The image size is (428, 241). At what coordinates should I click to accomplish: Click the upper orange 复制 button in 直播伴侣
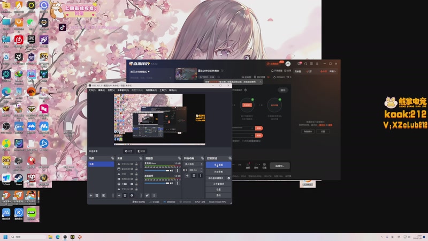click(x=259, y=128)
